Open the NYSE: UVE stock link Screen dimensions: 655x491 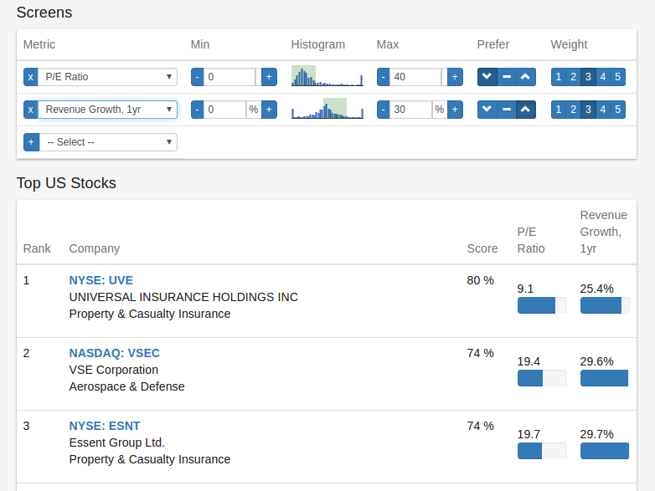click(101, 280)
